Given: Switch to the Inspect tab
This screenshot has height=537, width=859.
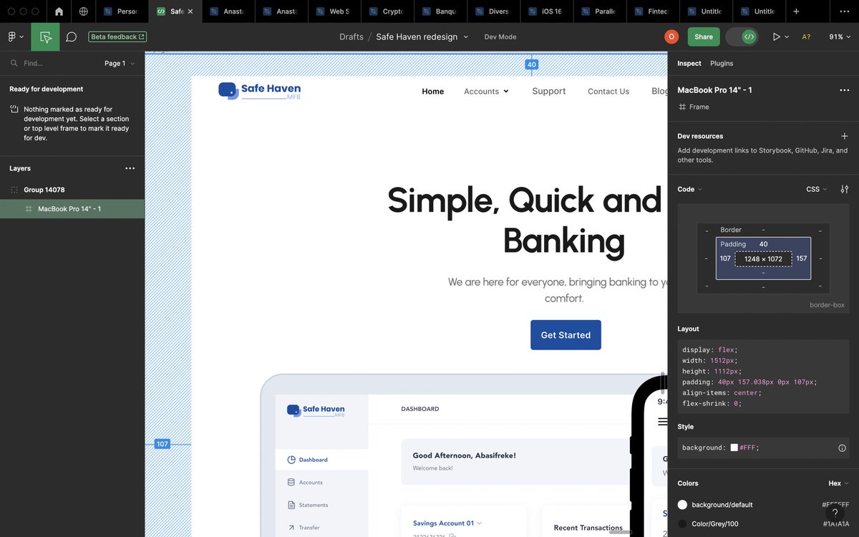Looking at the screenshot, I should (689, 63).
